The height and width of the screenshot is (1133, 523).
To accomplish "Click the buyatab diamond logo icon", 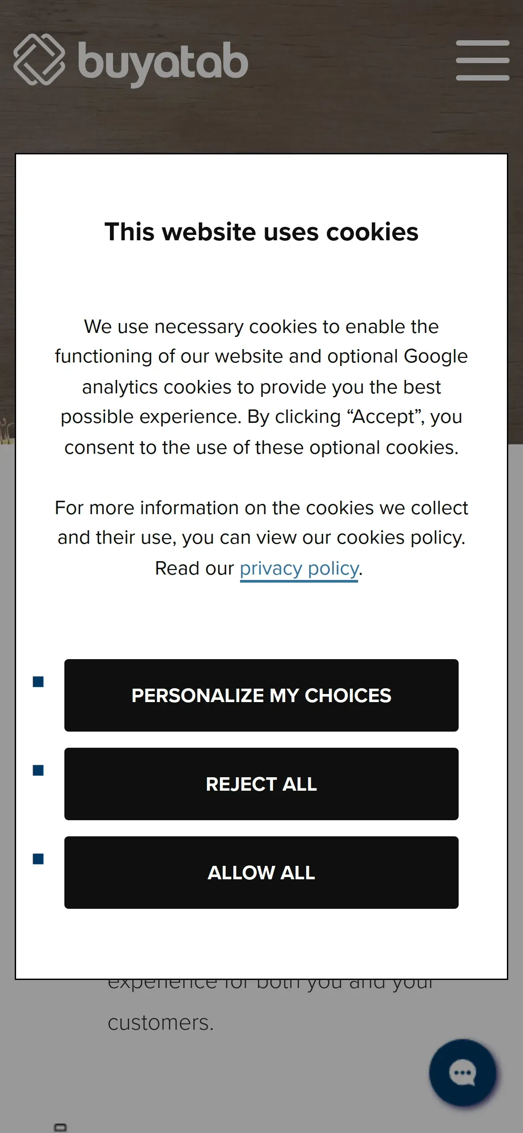I will click(39, 59).
